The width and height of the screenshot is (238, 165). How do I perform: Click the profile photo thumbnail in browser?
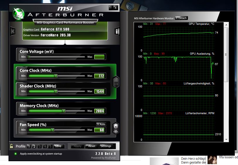[x=212, y=160]
